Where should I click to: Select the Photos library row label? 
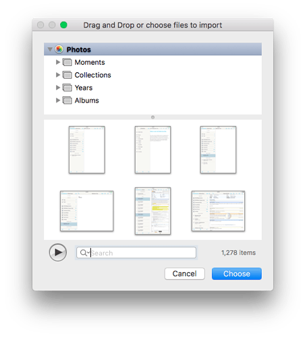[79, 49]
